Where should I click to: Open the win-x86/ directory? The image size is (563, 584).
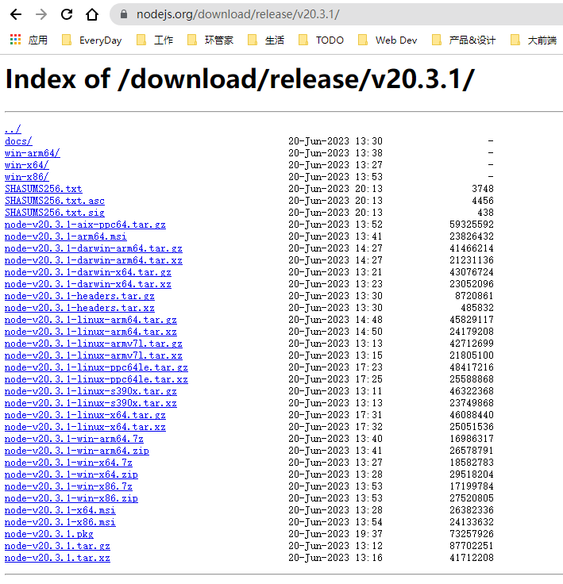[26, 177]
